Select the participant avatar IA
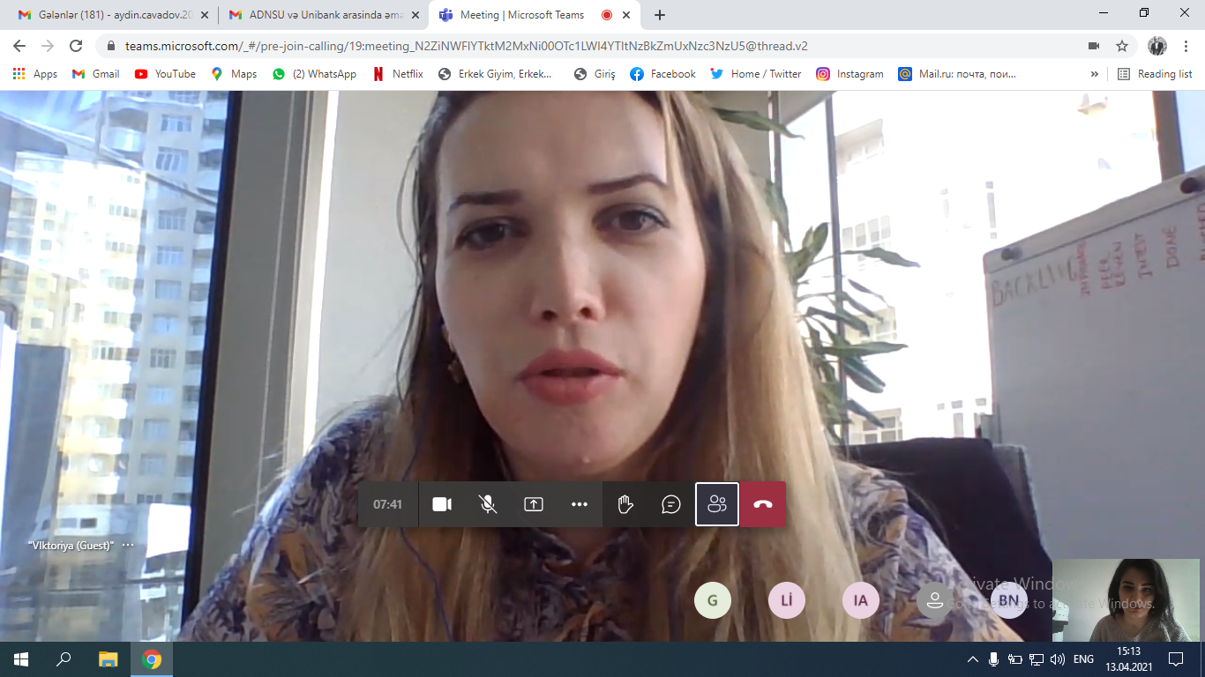Viewport: 1205px width, 677px height. coord(861,601)
